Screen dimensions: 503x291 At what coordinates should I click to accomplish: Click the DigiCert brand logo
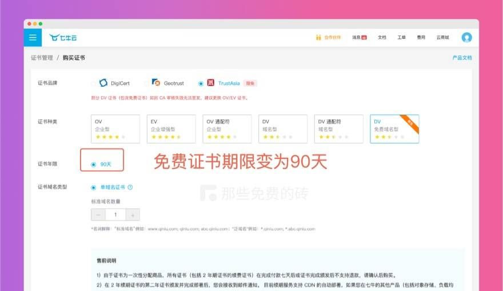pos(103,83)
